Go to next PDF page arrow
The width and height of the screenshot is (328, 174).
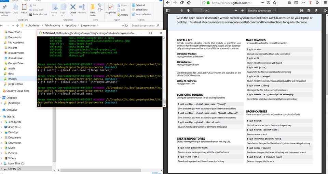pyautogui.click(x=188, y=11)
